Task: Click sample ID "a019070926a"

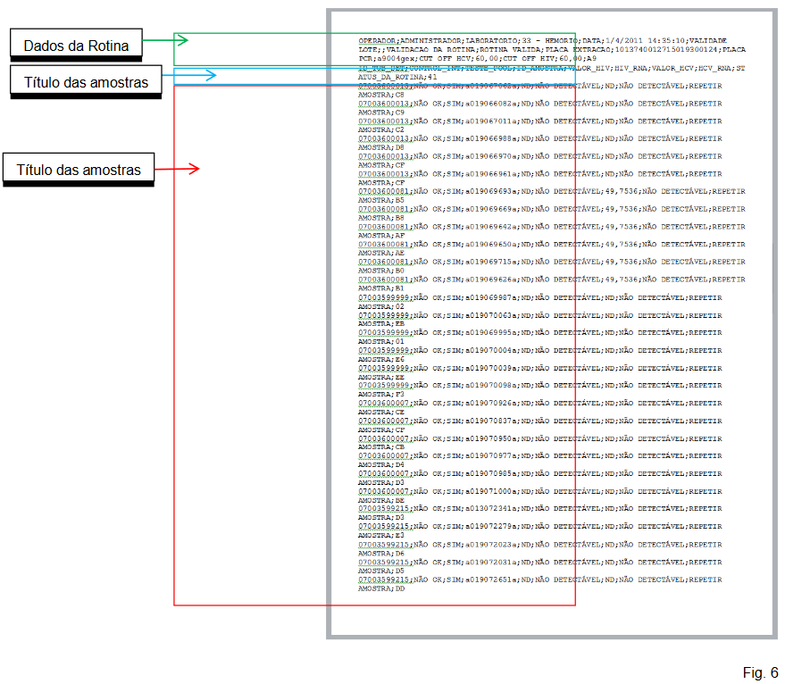Action: pos(491,403)
